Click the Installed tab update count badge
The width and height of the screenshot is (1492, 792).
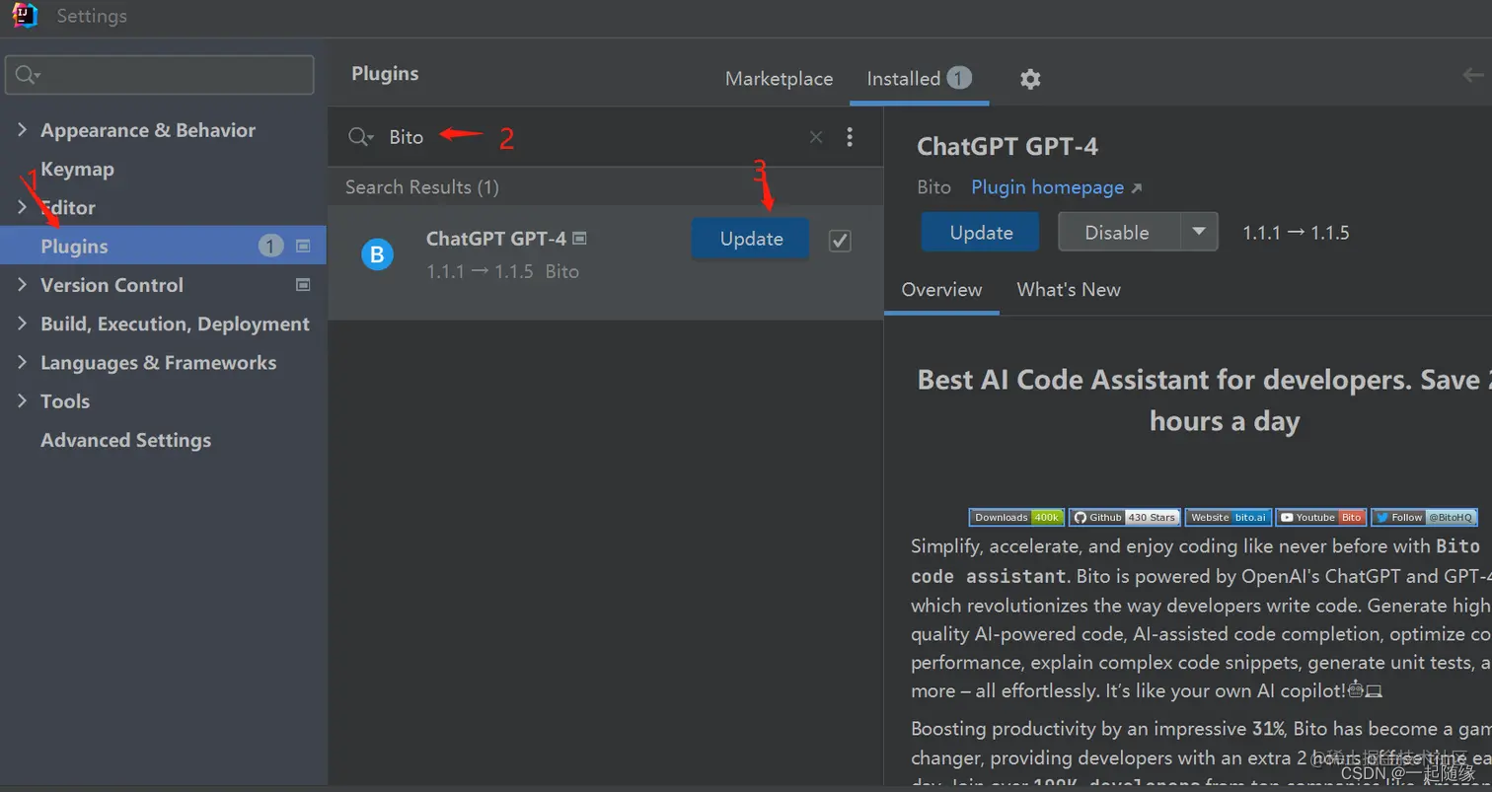959,78
